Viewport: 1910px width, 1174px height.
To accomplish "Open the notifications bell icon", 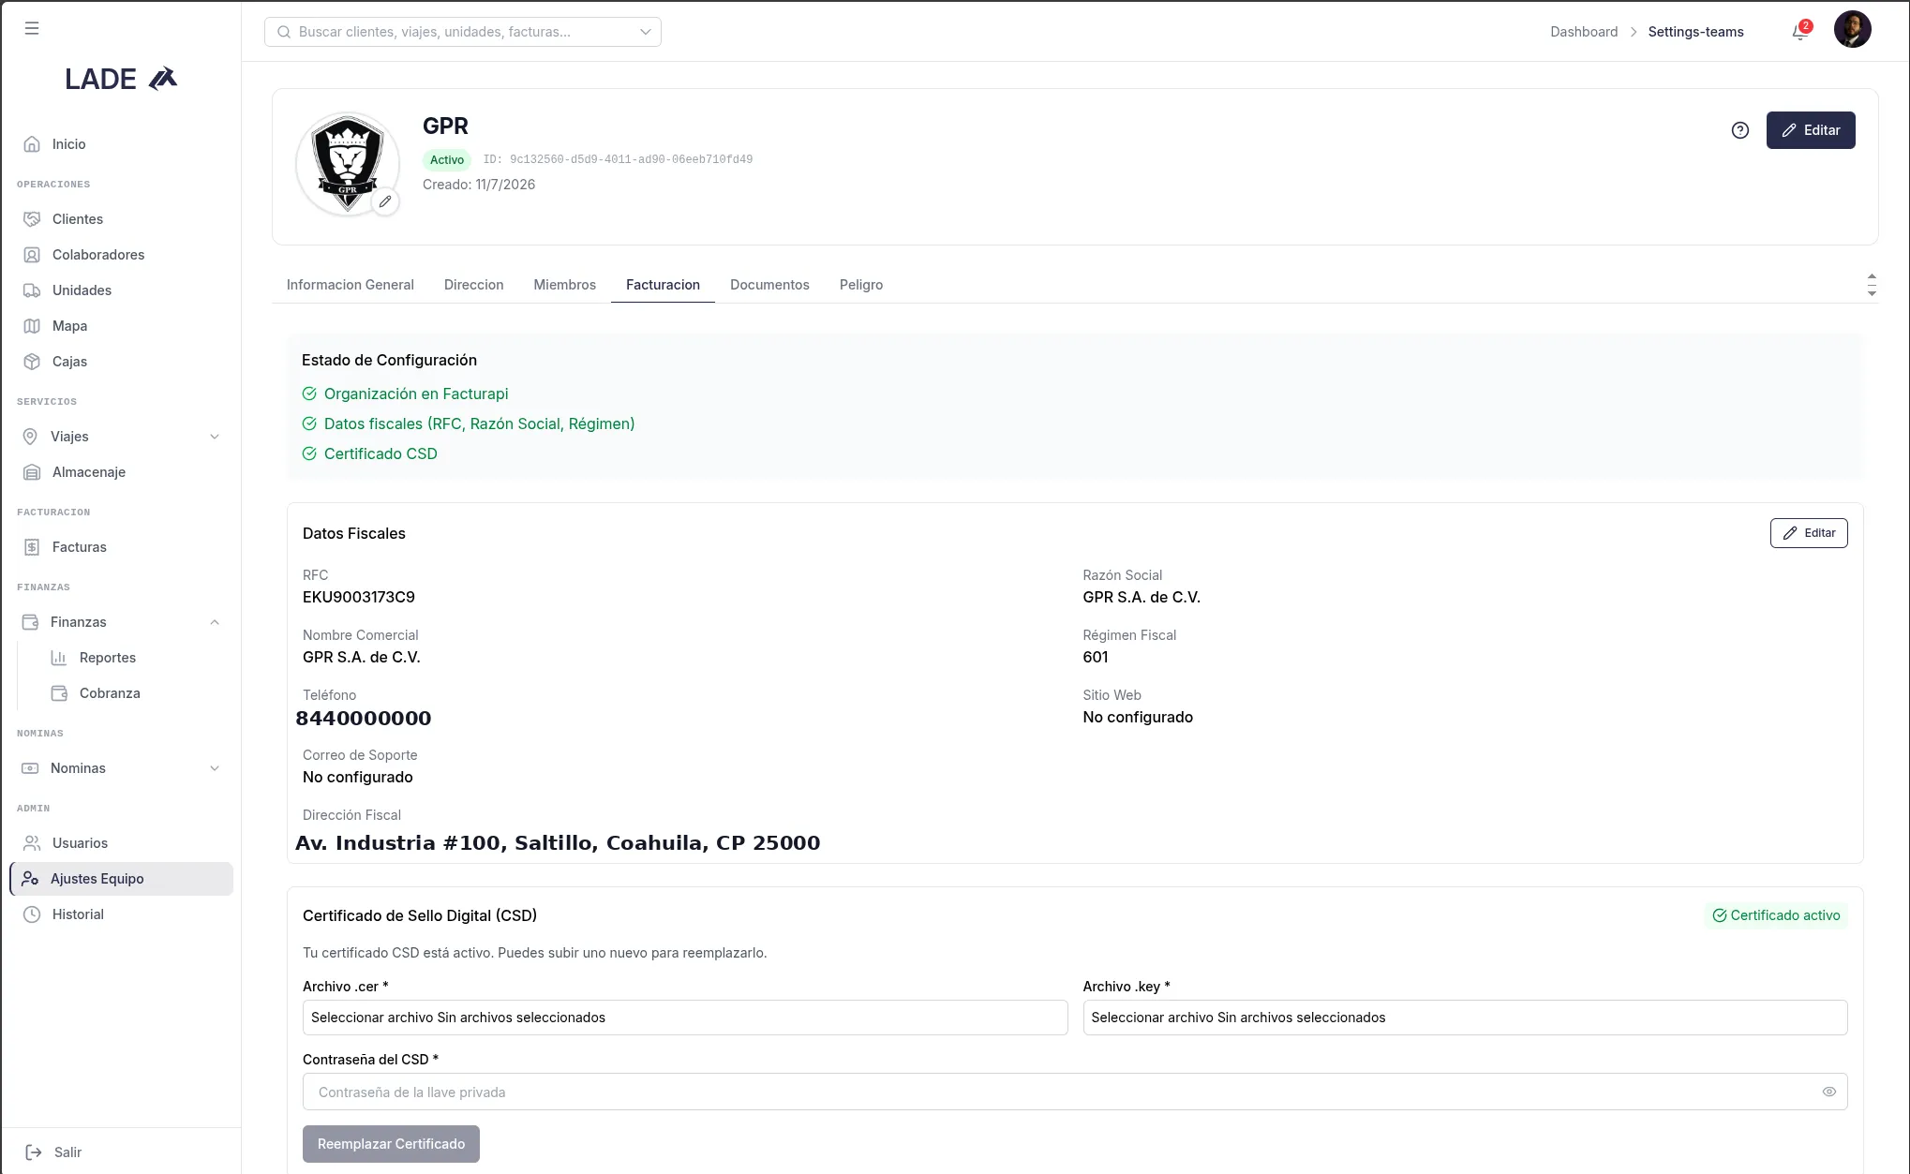I will point(1799,32).
